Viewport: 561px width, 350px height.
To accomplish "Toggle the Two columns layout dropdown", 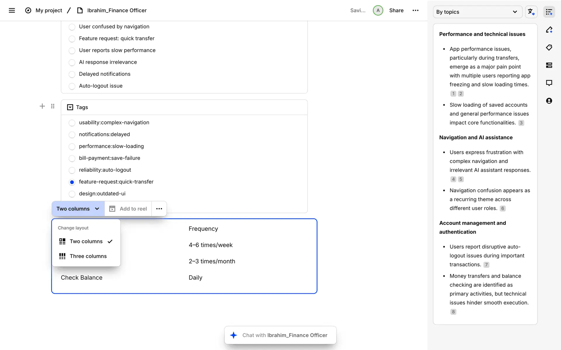I will [78, 209].
